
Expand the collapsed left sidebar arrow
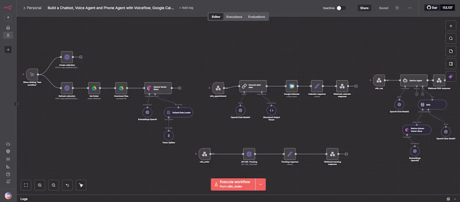tap(16, 104)
